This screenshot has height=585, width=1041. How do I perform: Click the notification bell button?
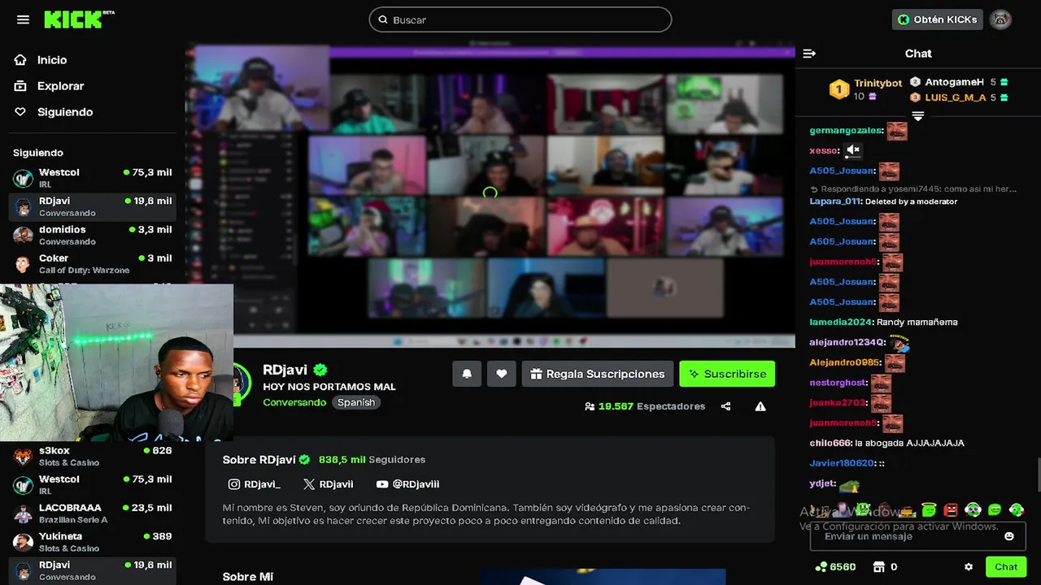467,374
